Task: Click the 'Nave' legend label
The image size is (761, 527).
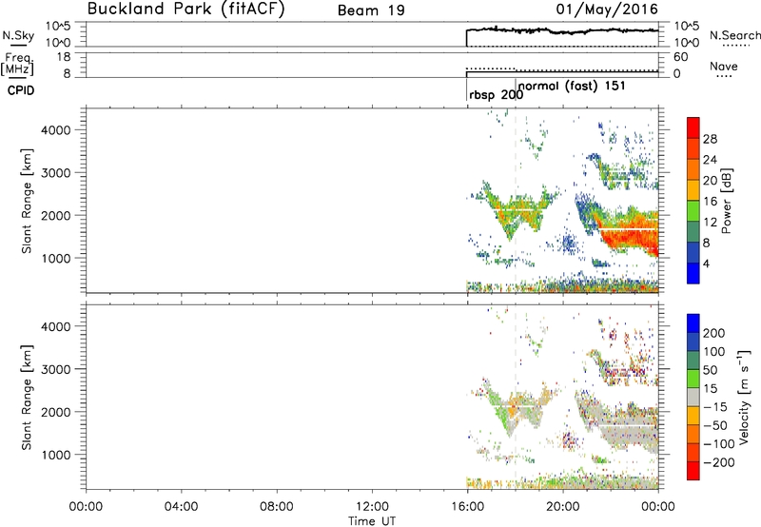Action: click(x=723, y=66)
